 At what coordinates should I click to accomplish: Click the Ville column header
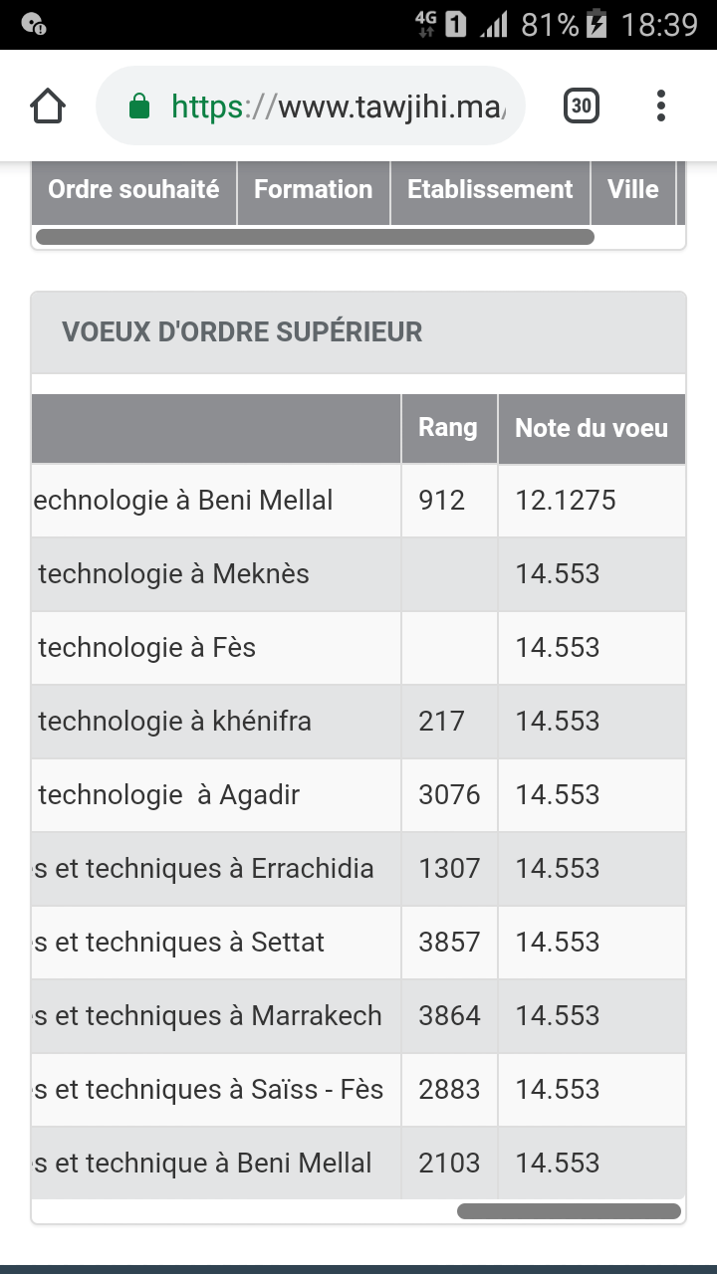[633, 189]
